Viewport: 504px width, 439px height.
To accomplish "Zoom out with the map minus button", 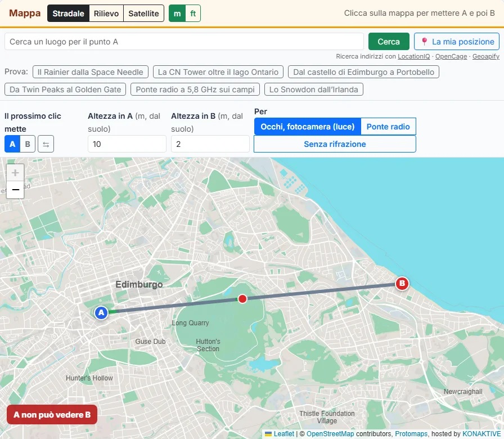I will [x=15, y=190].
